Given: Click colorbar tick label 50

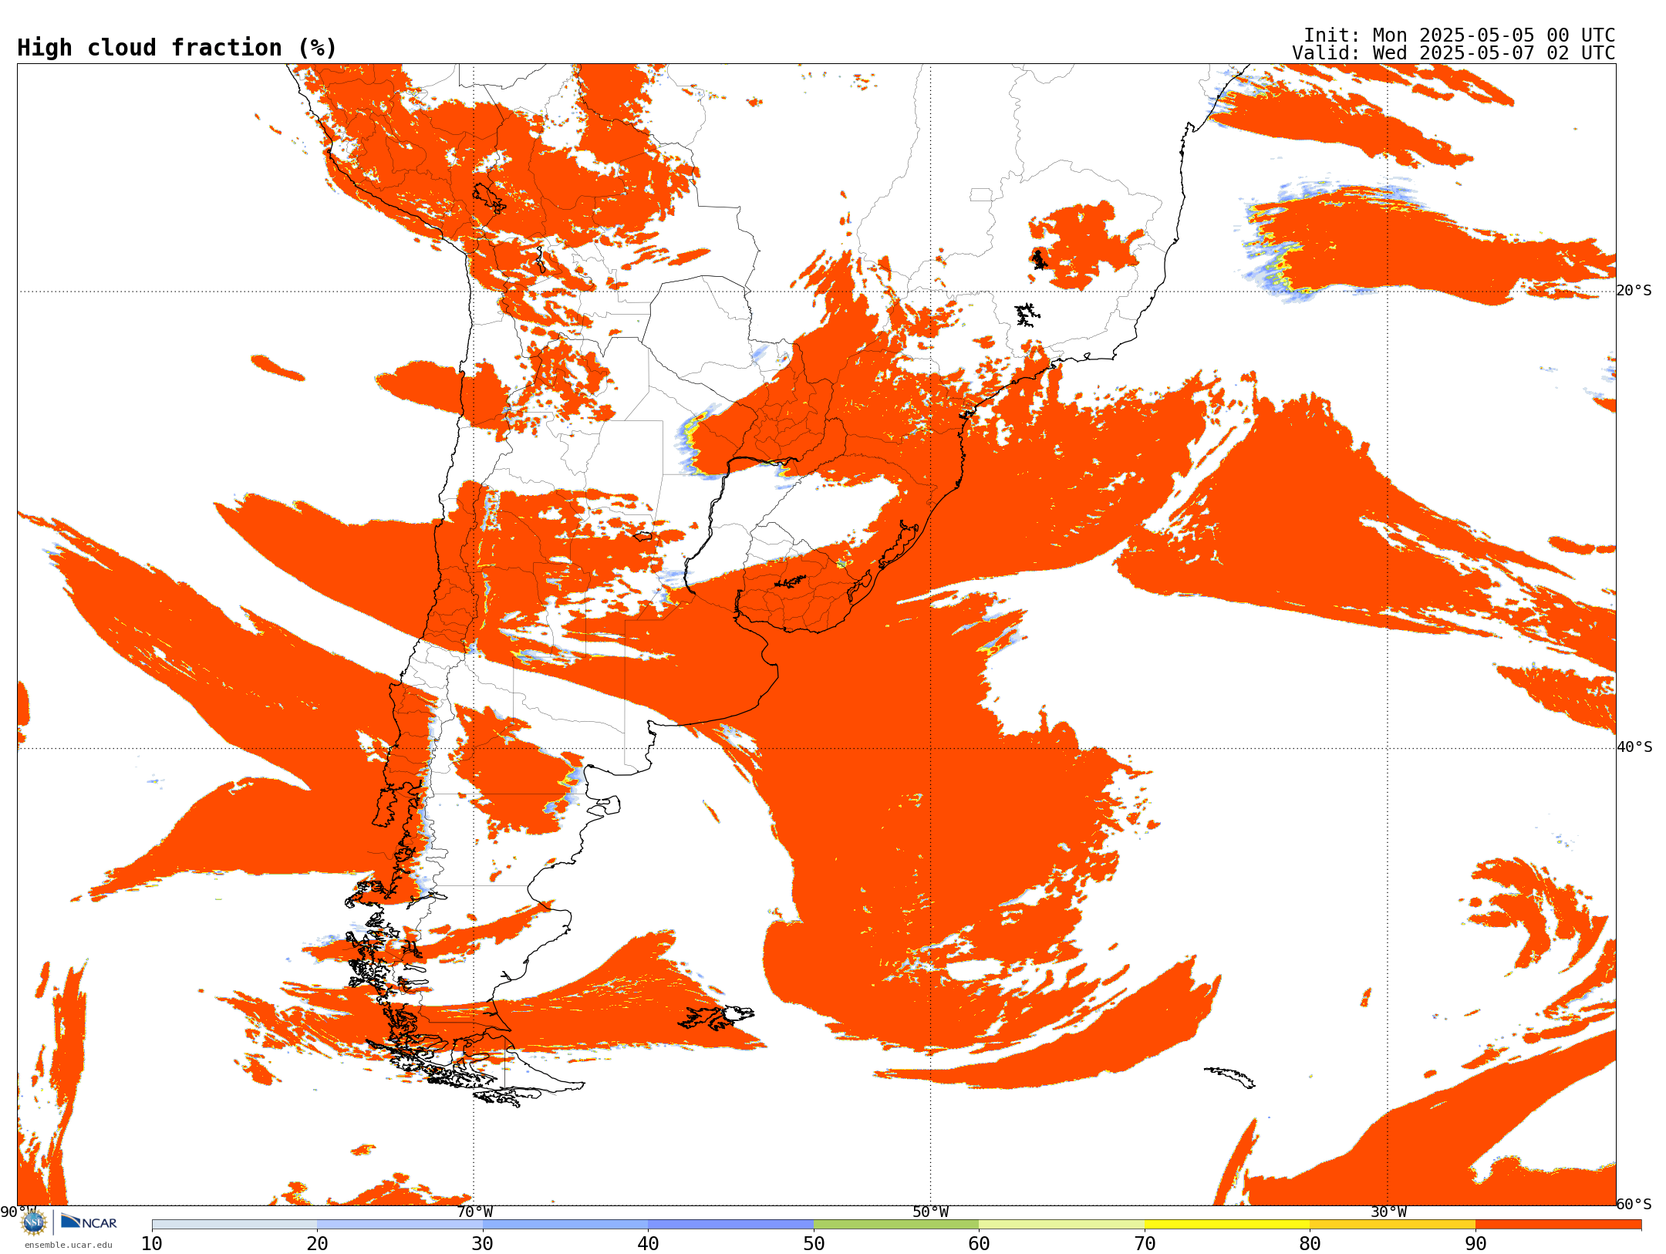Looking at the screenshot, I should click(814, 1244).
